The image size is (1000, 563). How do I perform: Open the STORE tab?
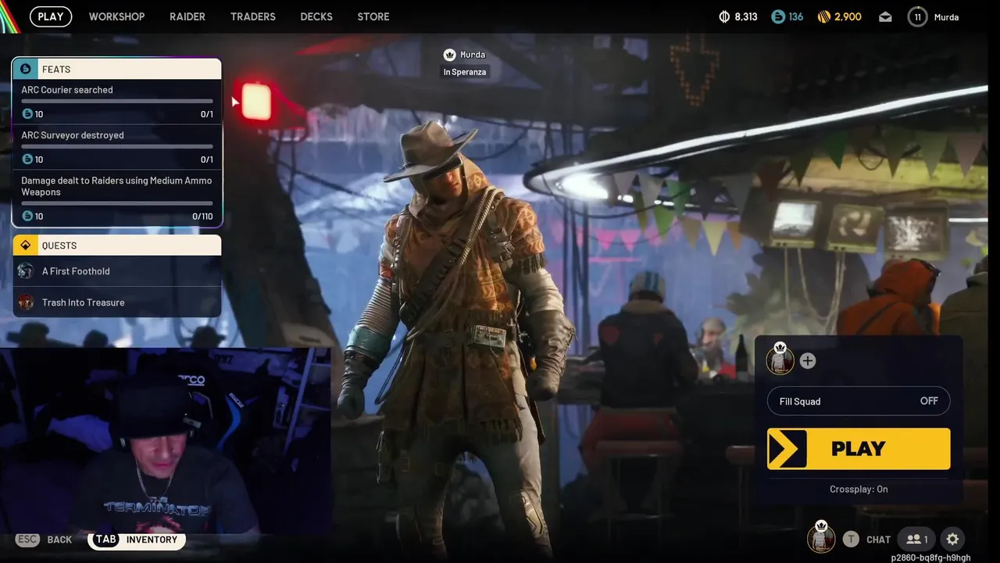373,16
